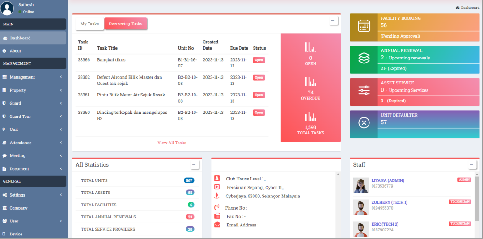Click the Unit Defaulter circle-X icon
This screenshot has width=483, height=239.
(x=364, y=122)
